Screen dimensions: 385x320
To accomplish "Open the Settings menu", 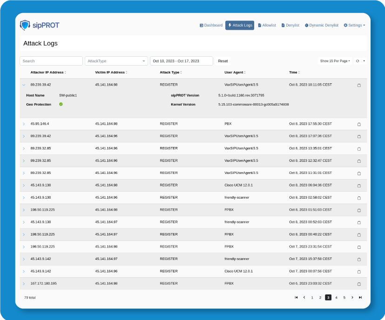I will (354, 25).
